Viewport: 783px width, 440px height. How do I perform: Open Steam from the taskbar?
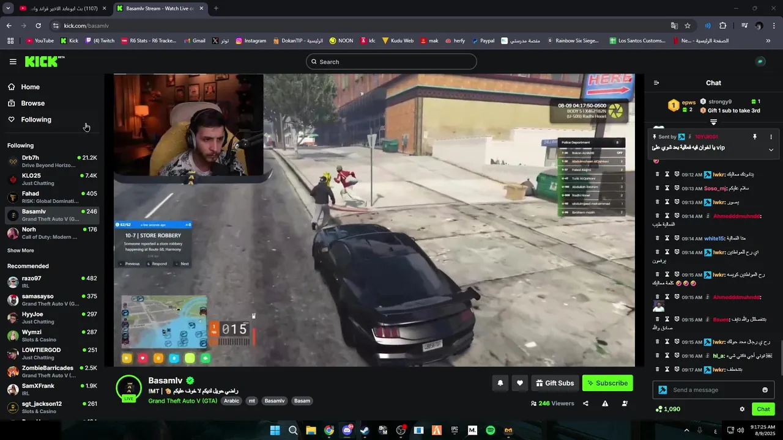pos(365,430)
